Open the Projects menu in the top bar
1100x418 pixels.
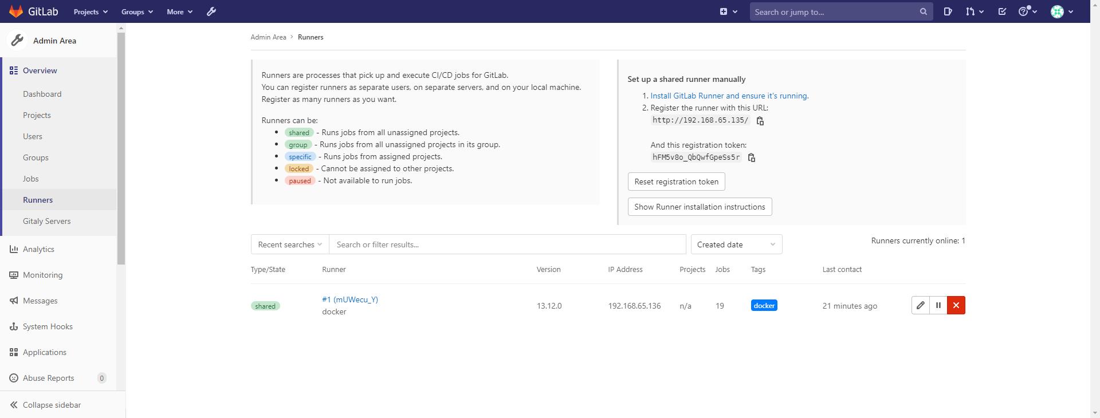pos(91,11)
